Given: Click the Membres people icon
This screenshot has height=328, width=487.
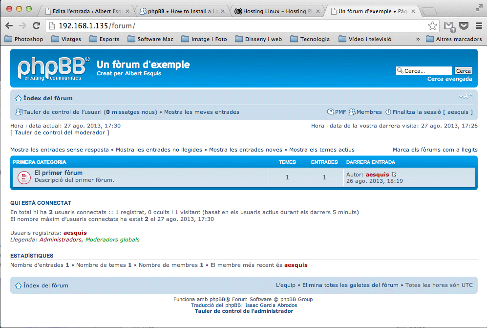Looking at the screenshot, I should pyautogui.click(x=352, y=112).
